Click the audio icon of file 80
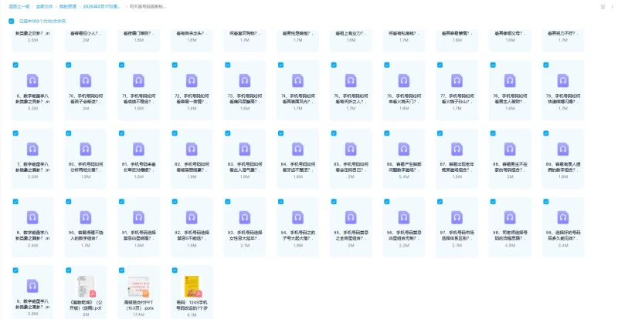The height and width of the screenshot is (319, 618). [x=86, y=149]
